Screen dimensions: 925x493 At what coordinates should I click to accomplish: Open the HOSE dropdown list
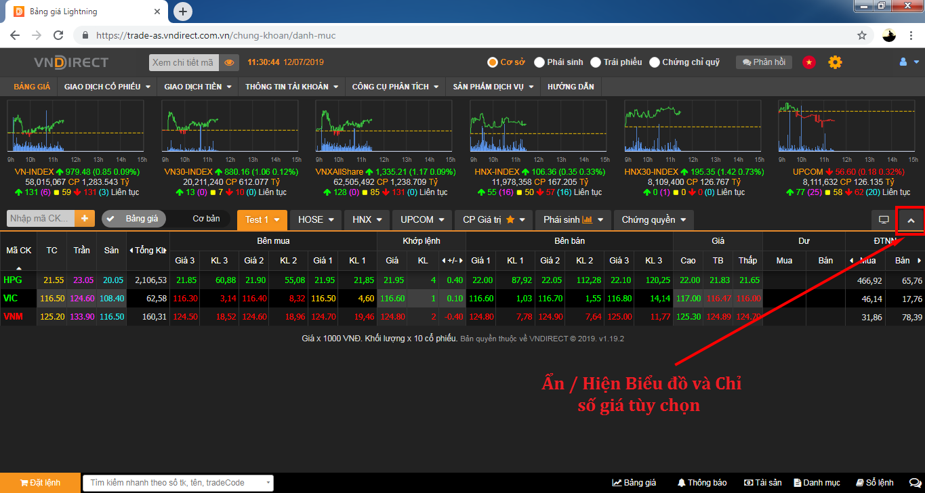coord(316,219)
